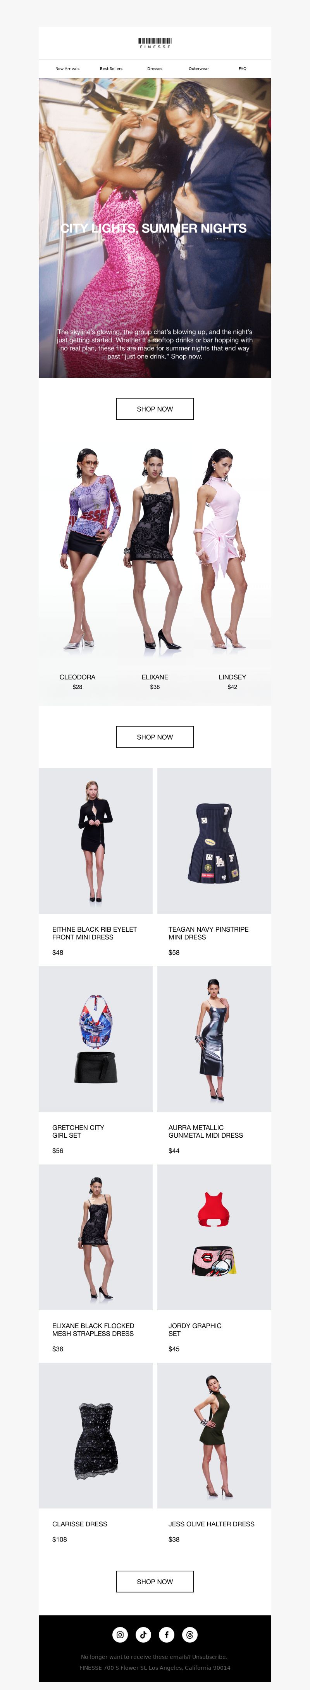
Task: Open the TikTok social icon
Action: tap(143, 1634)
